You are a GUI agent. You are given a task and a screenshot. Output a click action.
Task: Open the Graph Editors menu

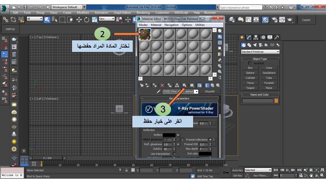point(123,13)
